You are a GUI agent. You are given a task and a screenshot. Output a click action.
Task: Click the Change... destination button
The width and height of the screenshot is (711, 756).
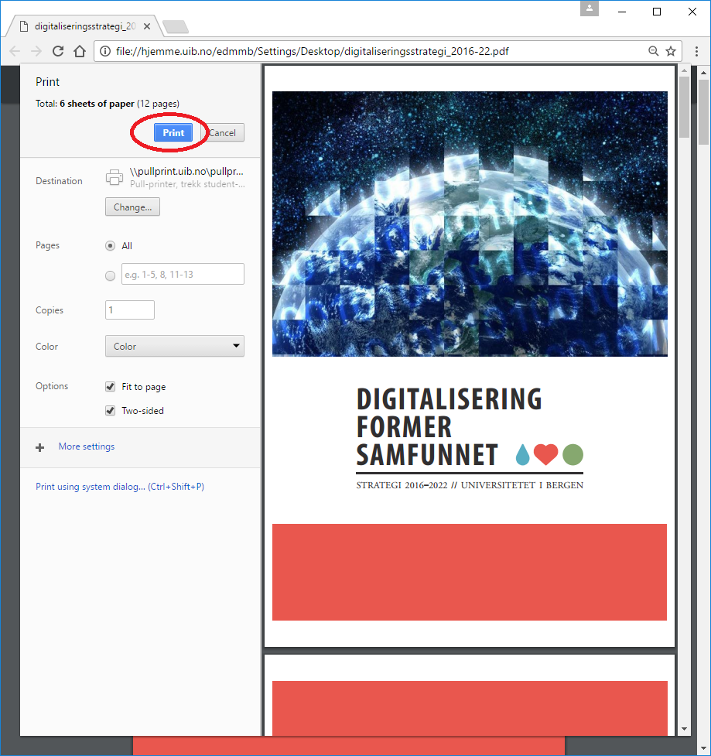[x=132, y=207]
